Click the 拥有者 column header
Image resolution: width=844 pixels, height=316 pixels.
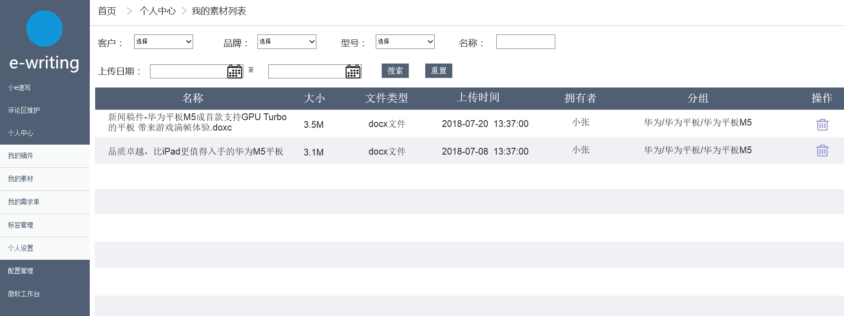pyautogui.click(x=581, y=98)
